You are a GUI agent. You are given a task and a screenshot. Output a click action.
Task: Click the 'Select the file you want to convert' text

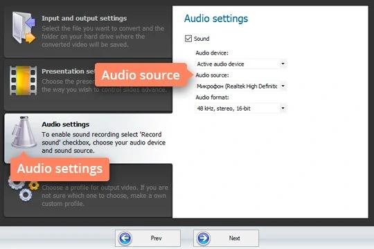(103, 37)
